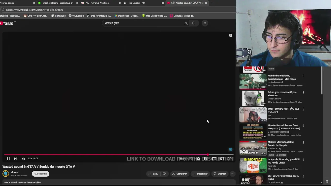
Task: Enter fullscreen mode
Action: tap(229, 159)
